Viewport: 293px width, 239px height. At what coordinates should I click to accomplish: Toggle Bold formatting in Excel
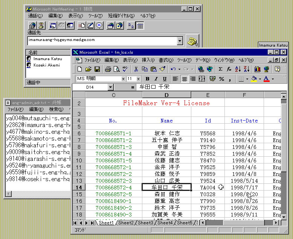point(147,79)
